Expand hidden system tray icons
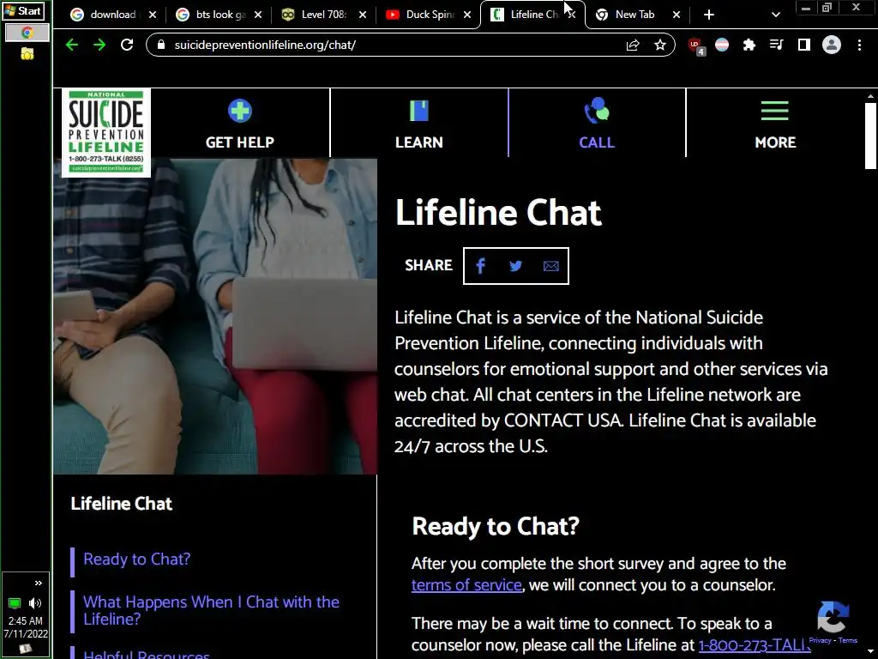Viewport: 878px width, 659px height. (x=38, y=583)
